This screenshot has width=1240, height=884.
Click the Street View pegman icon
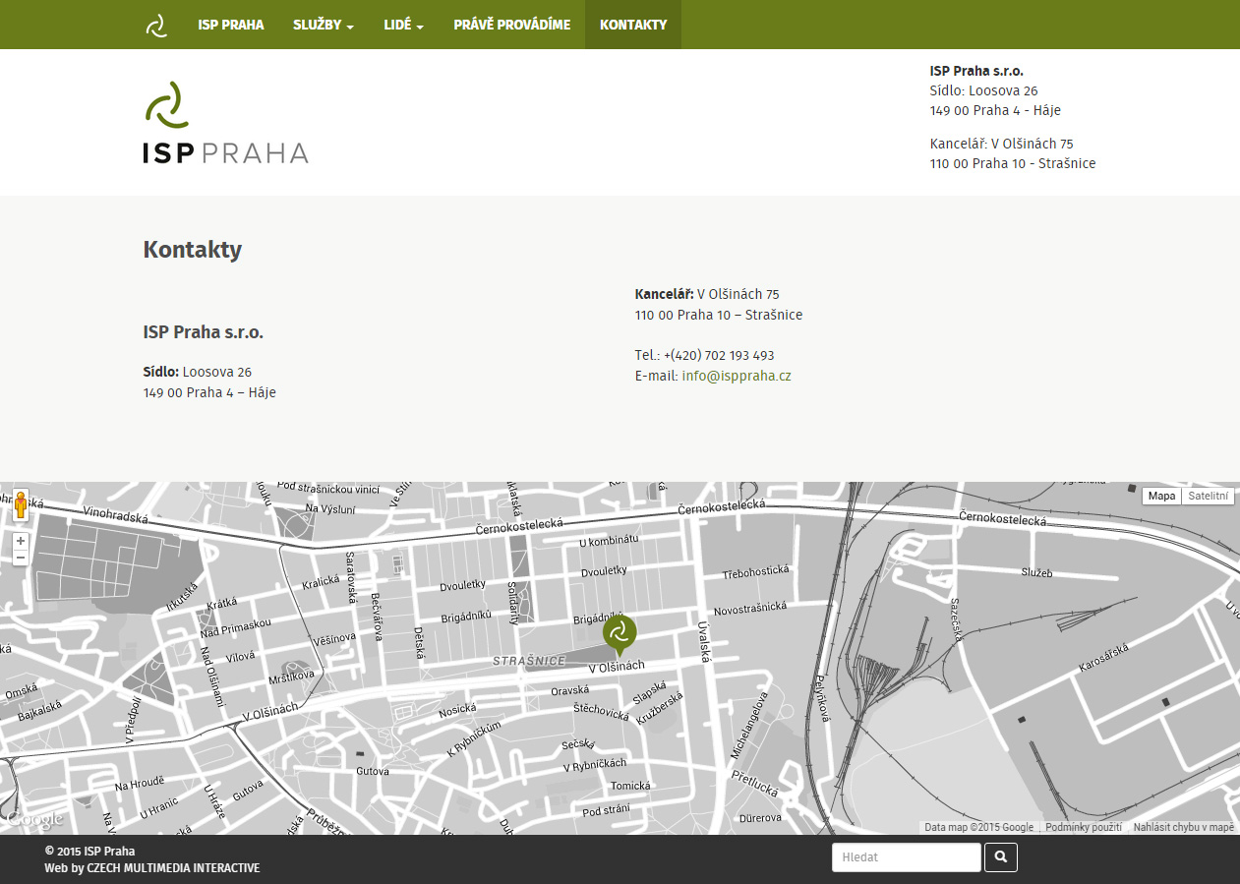click(21, 505)
